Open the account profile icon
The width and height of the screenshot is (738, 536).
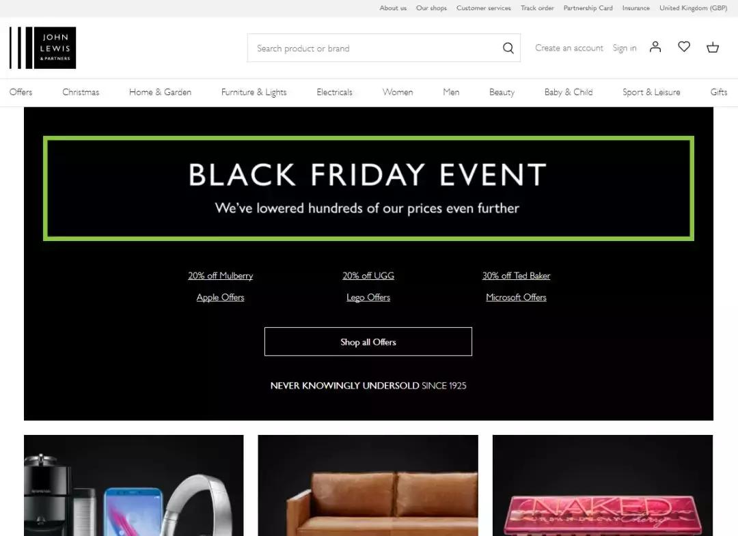[655, 46]
